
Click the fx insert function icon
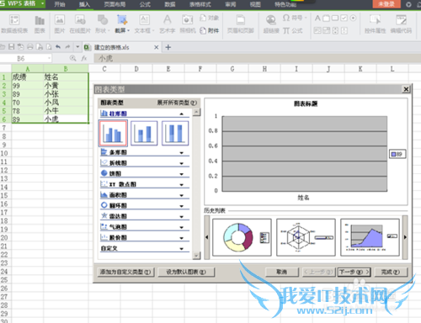[84, 58]
